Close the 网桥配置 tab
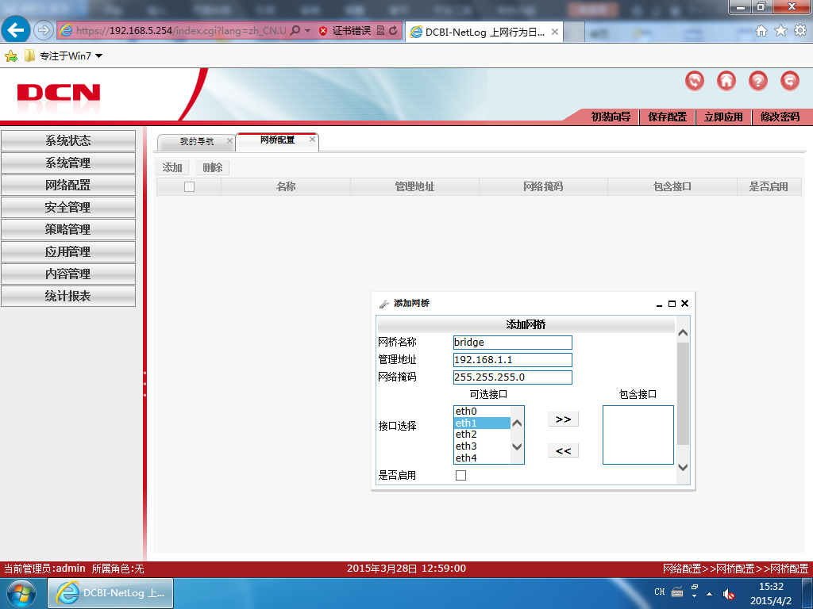813x609 pixels. 312,140
